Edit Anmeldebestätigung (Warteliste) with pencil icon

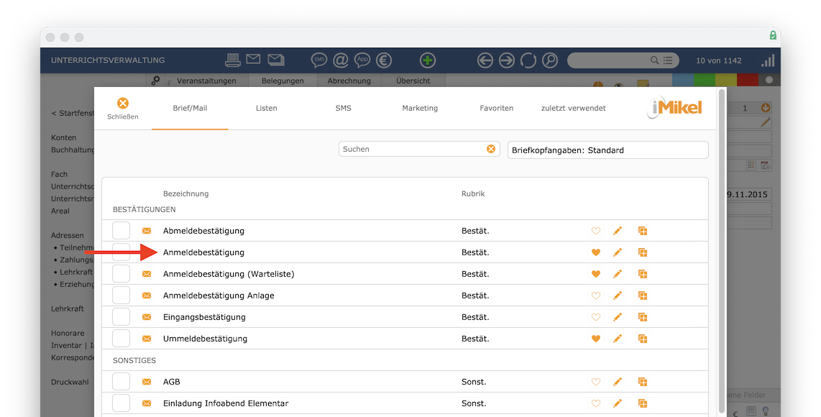(618, 274)
